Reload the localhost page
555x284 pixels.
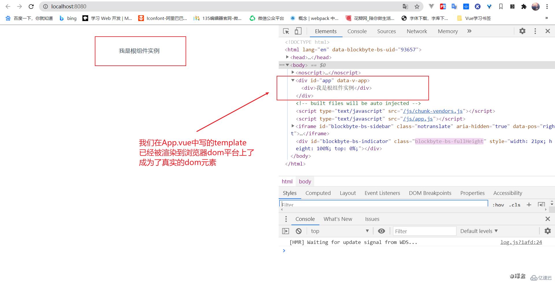pos(31,6)
